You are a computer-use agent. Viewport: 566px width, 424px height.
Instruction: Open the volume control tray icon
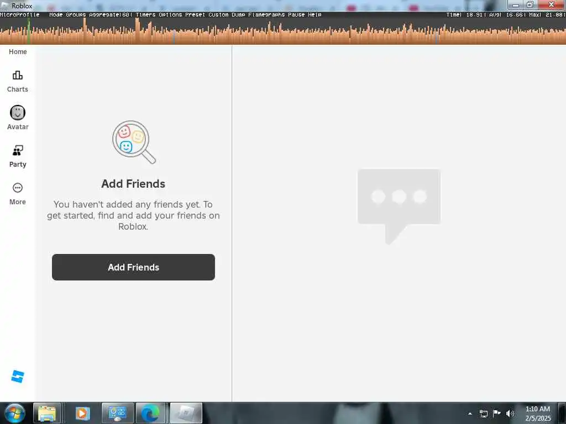click(x=510, y=414)
